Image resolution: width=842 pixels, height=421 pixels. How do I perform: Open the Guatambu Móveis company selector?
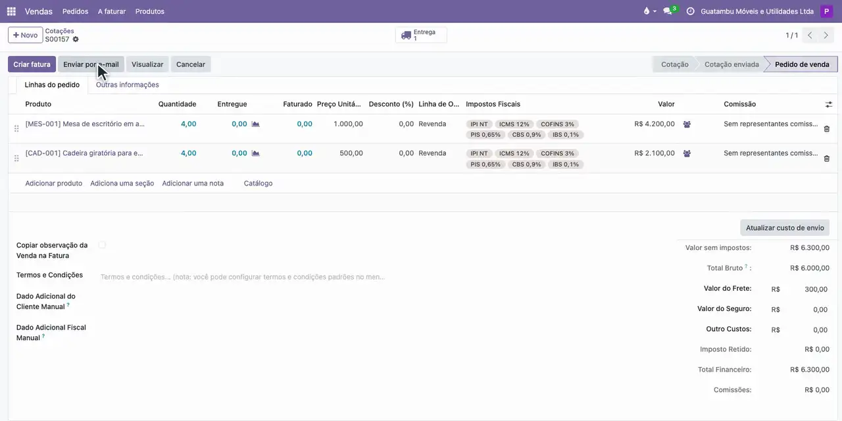click(757, 11)
